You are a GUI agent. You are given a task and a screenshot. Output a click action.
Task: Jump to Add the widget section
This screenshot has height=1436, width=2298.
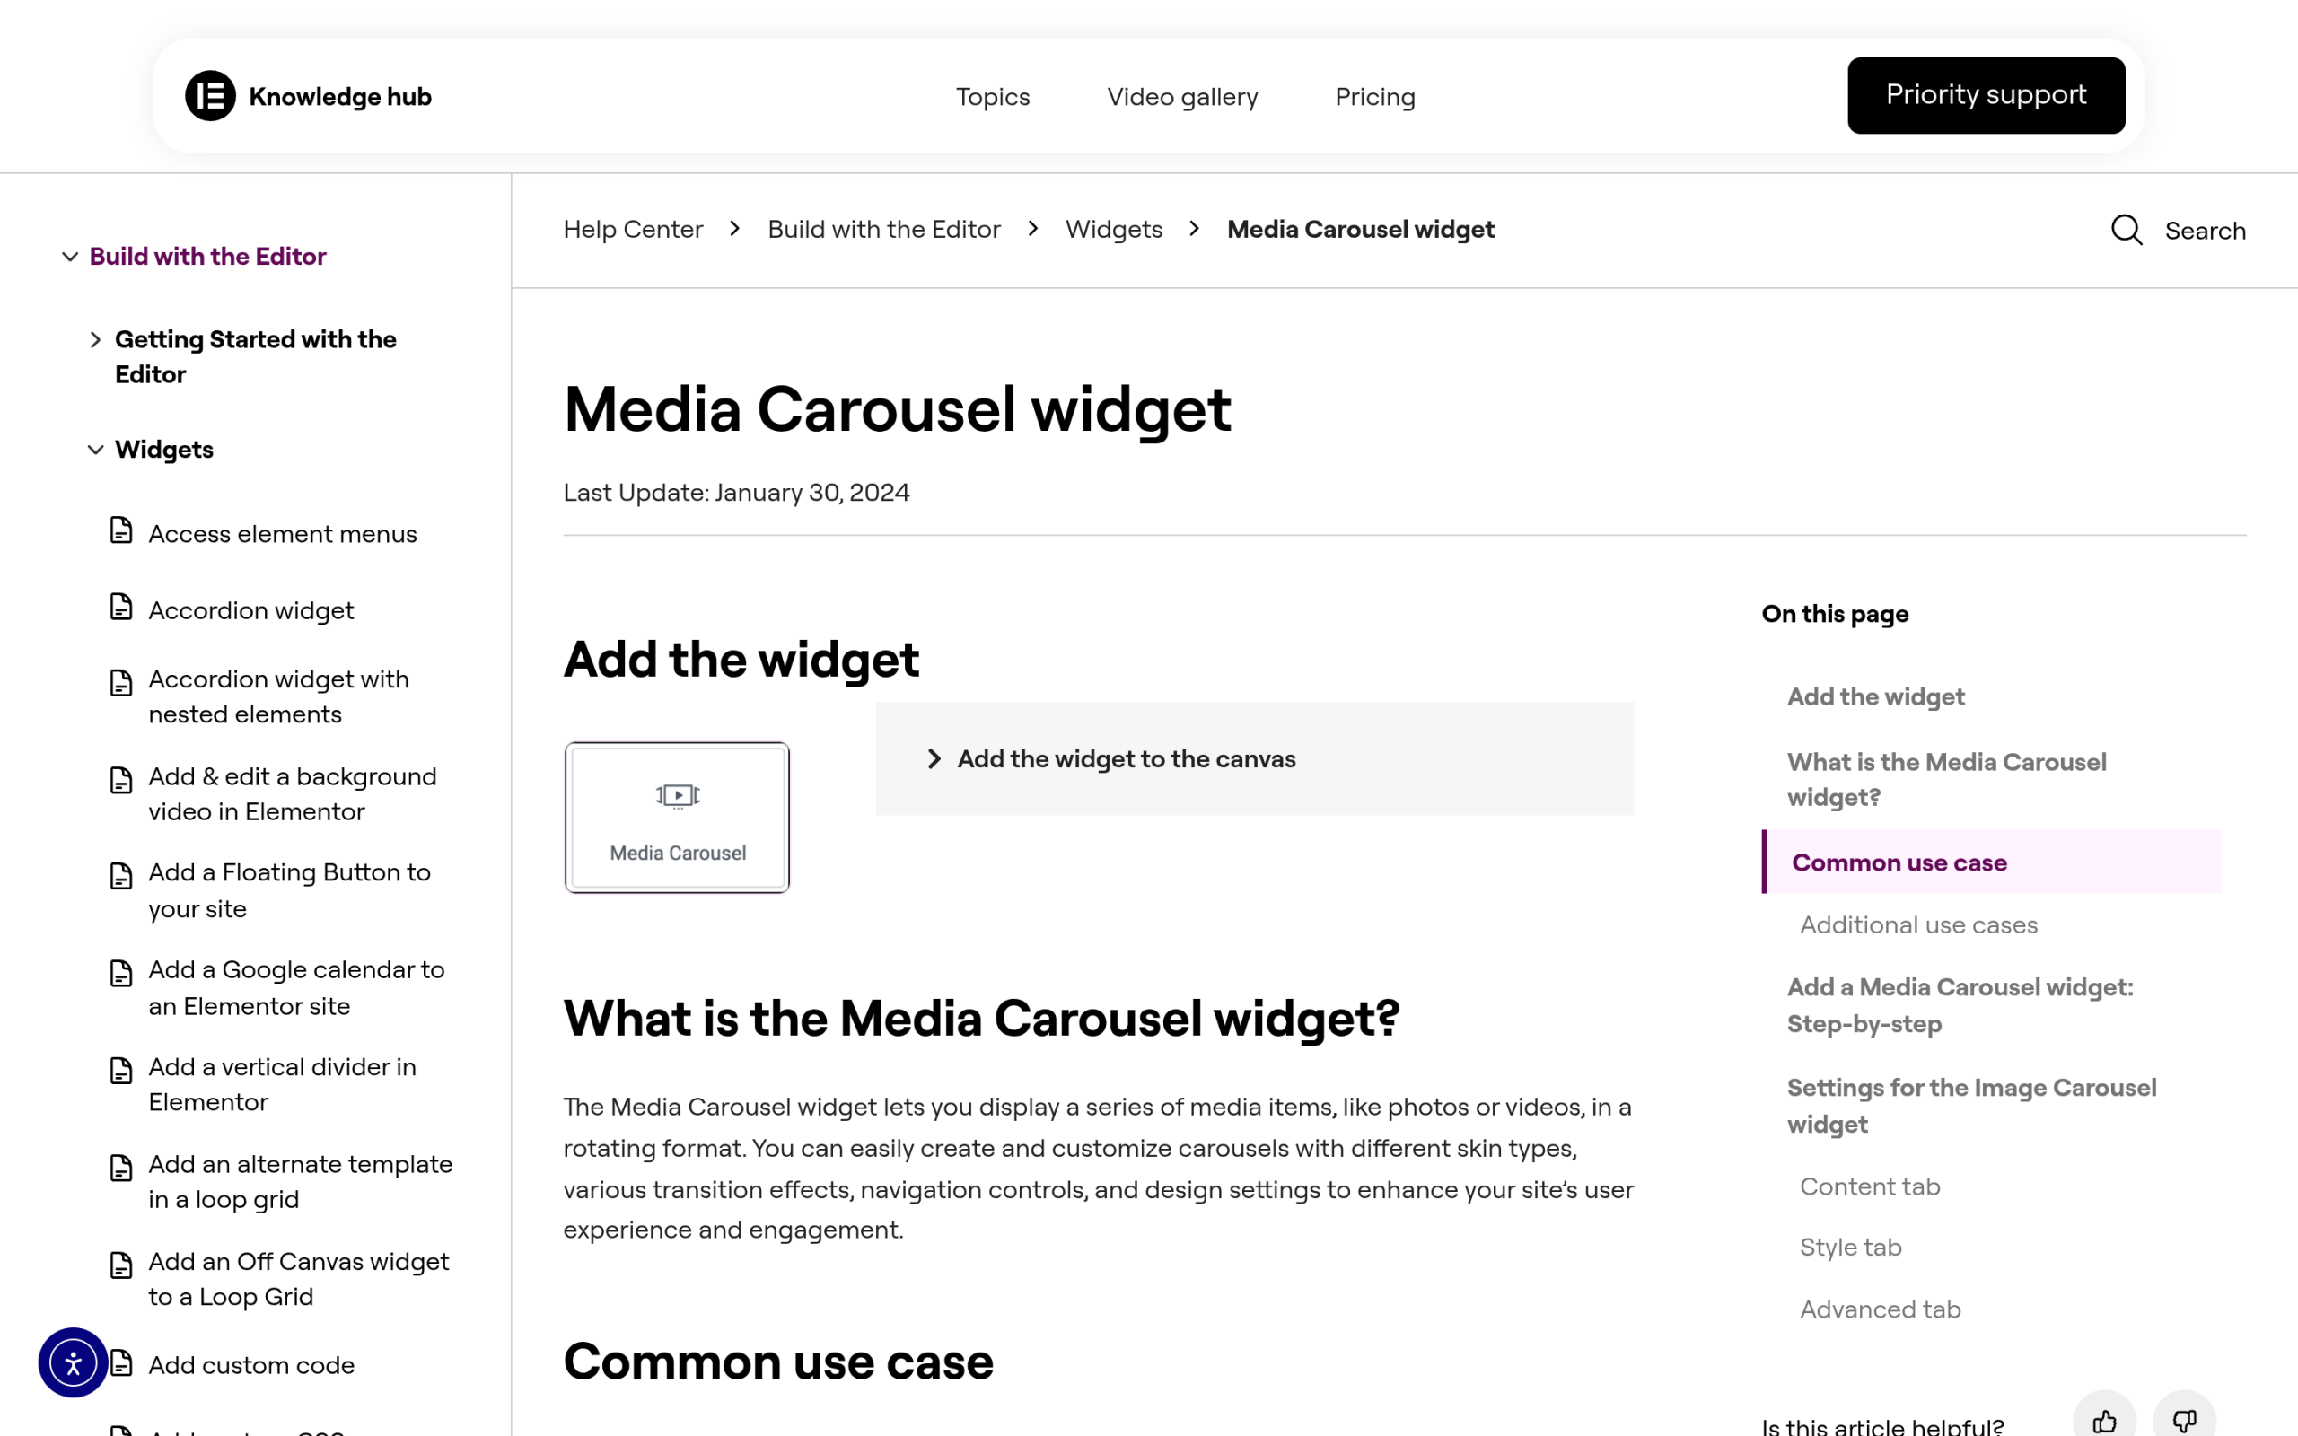click(1875, 697)
